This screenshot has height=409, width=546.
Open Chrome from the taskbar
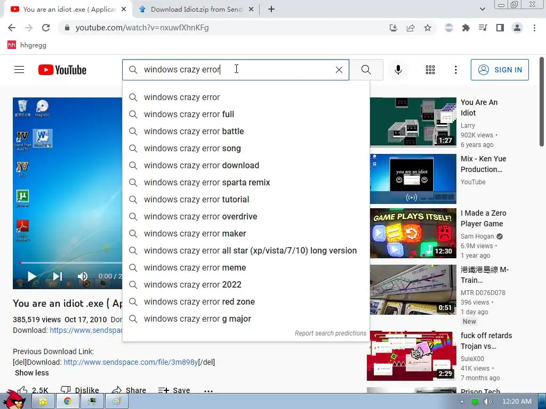click(68, 402)
